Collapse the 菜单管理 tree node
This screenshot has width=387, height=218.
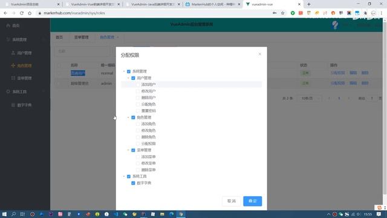128,150
